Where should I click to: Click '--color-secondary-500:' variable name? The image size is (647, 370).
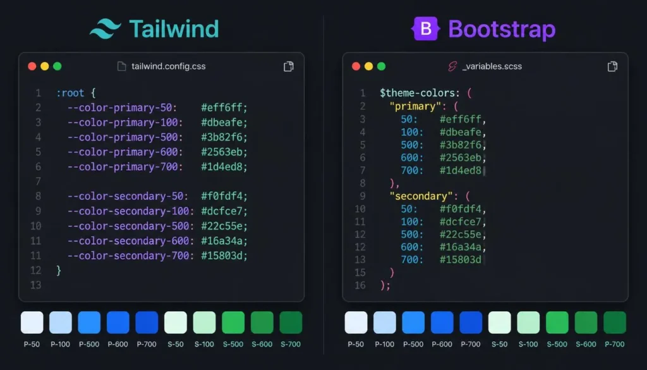131,226
